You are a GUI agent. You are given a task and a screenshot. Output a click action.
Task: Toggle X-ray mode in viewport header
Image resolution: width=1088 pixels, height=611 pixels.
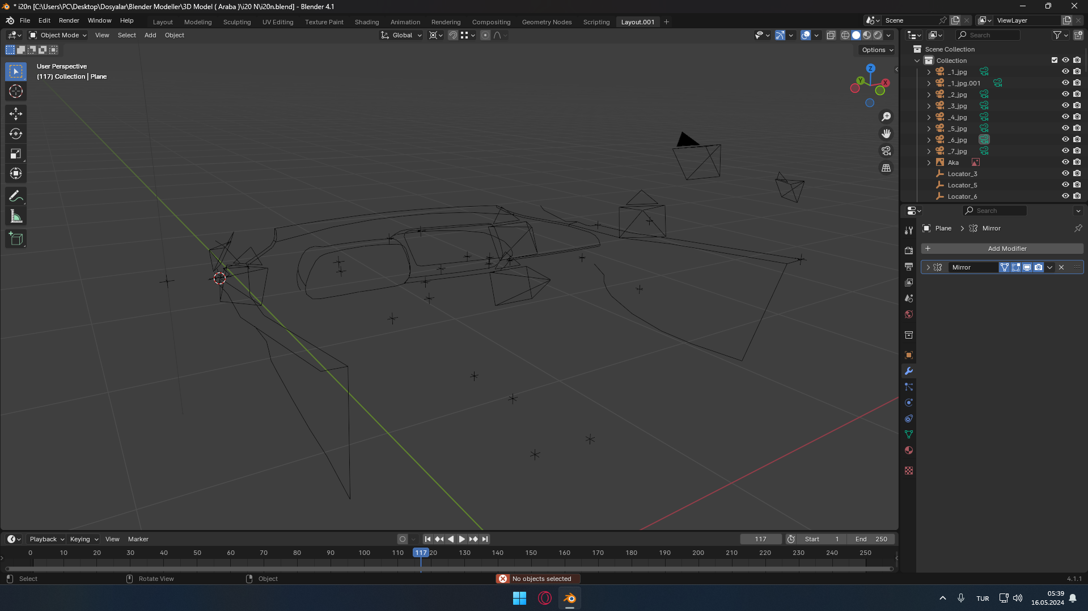click(831, 35)
